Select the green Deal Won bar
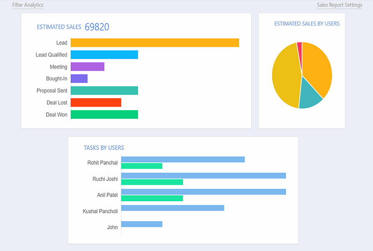This screenshot has width=373, height=251. 104,115
